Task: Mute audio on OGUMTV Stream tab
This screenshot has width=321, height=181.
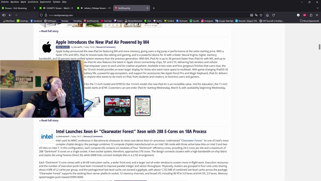Action: point(44,8)
